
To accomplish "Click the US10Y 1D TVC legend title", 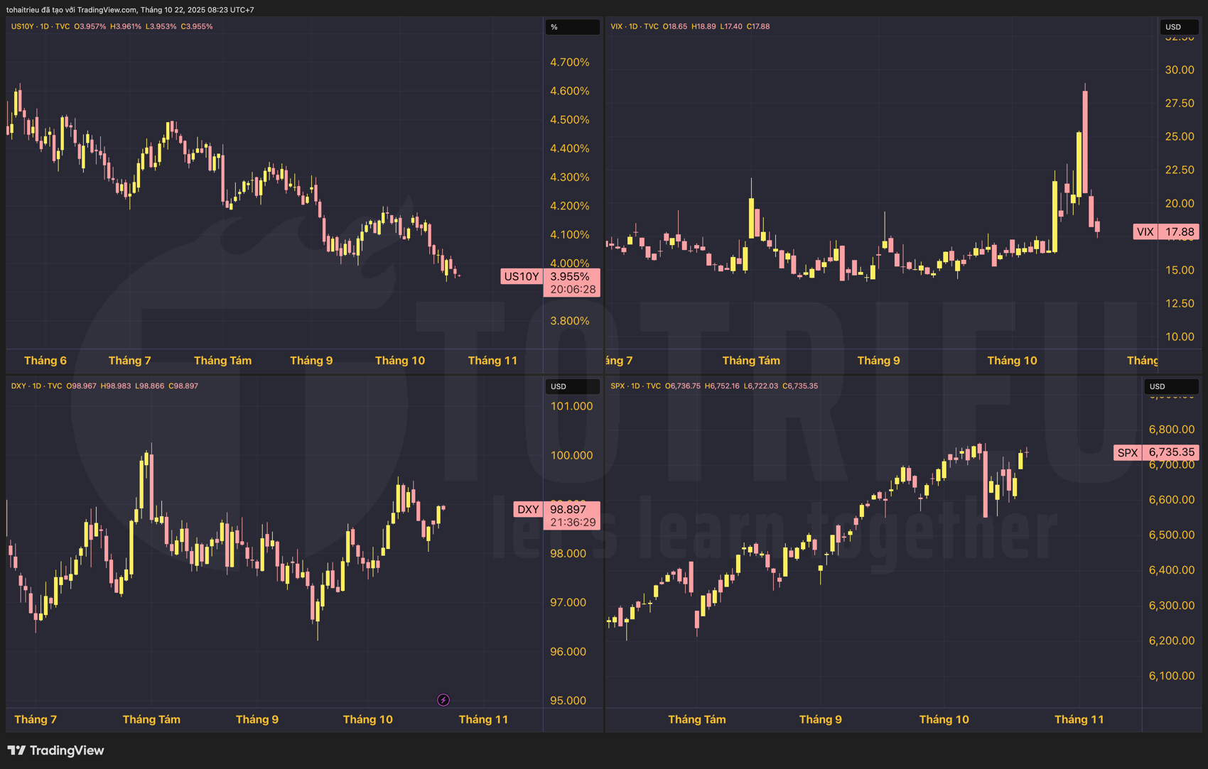I will tap(41, 26).
